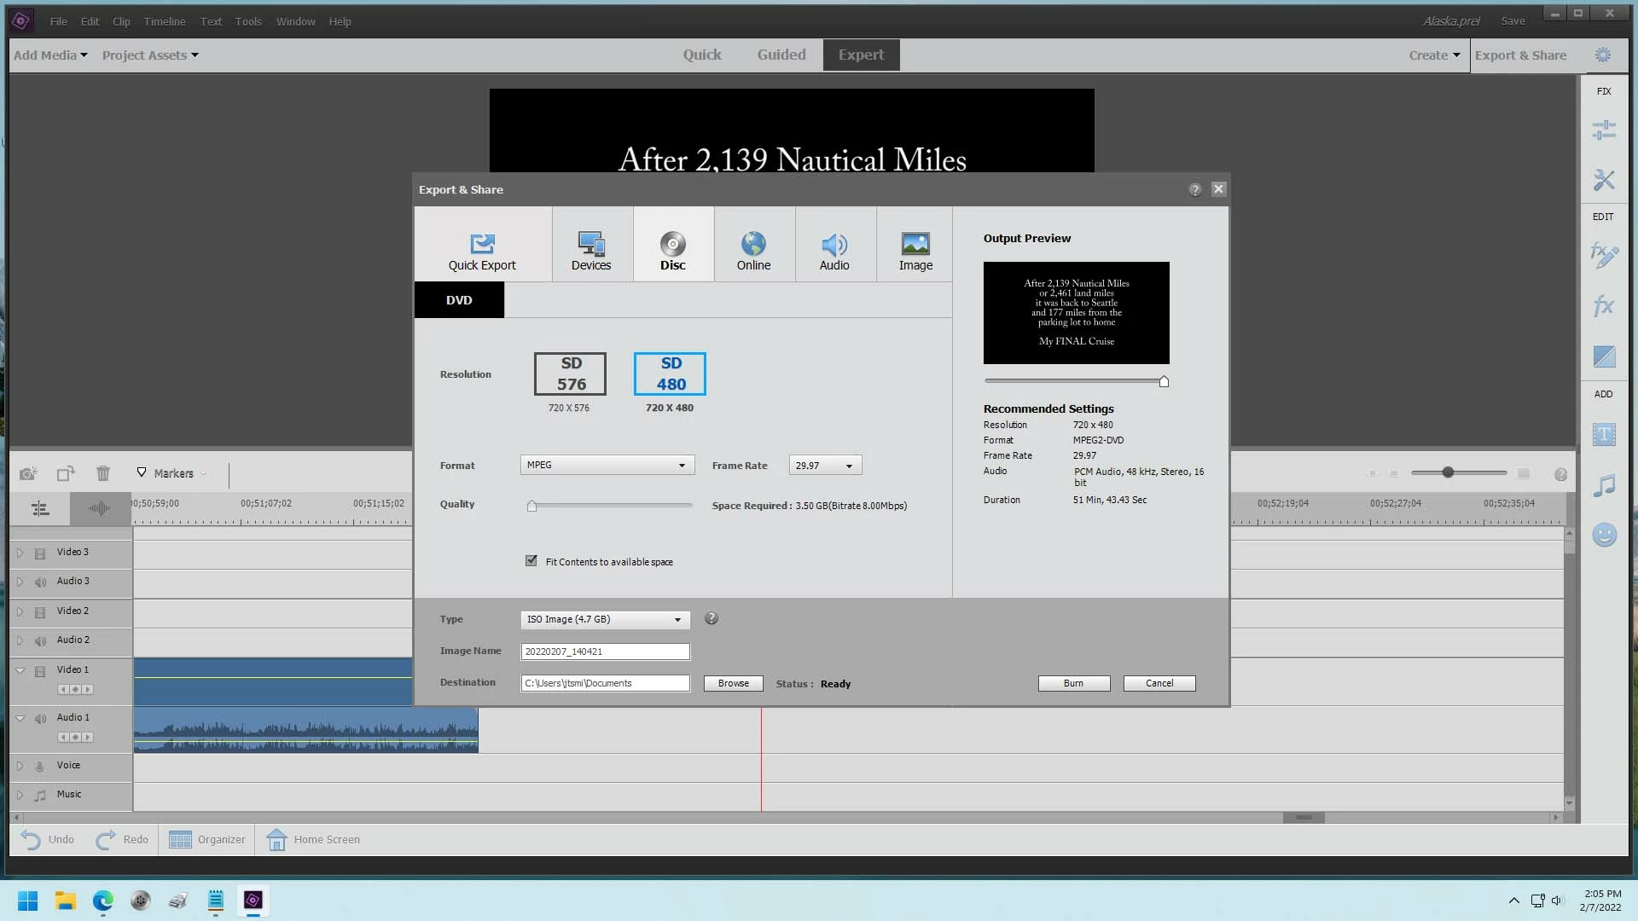Expand the Type ISO Image dropdown
Screen dimensions: 1638x921
click(604, 620)
